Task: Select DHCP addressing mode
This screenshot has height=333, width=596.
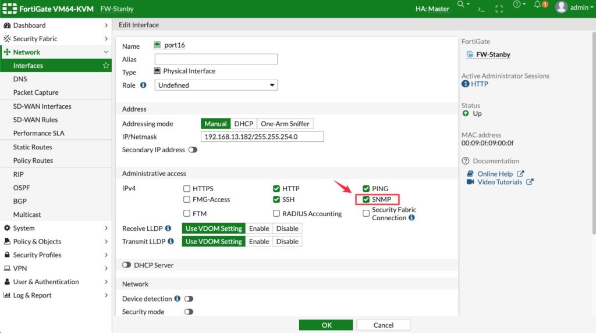Action: (244, 124)
